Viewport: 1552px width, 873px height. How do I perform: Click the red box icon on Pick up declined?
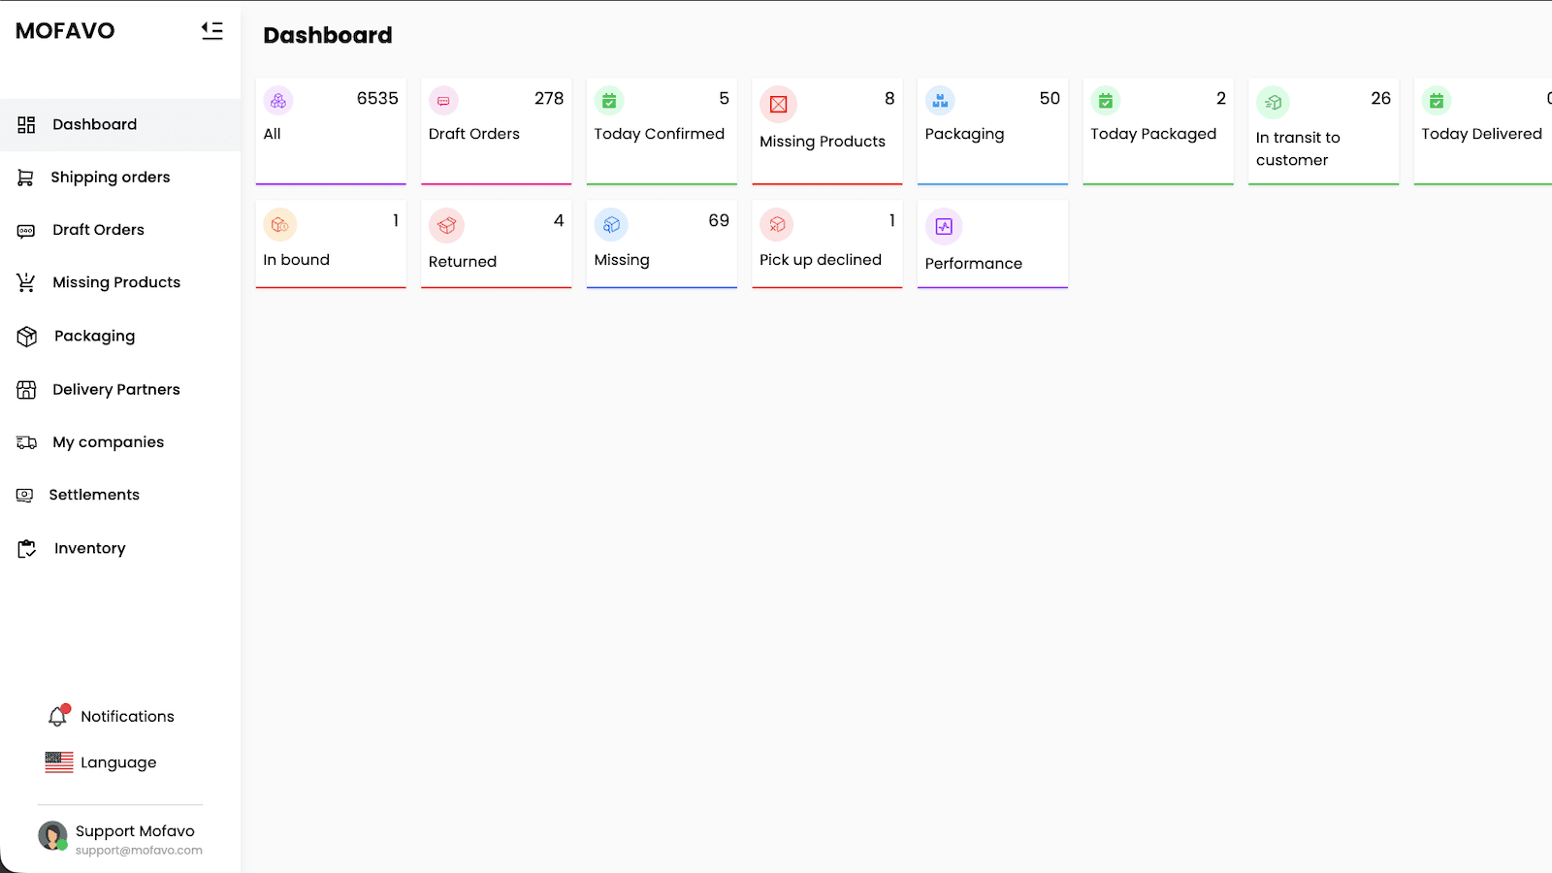point(777,225)
